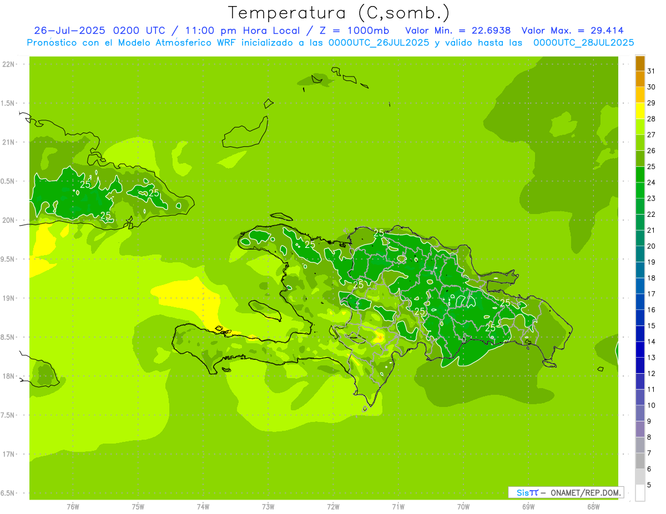The image size is (666, 514).
Task: Select the 'Valor Max. = 29.414' value
Action: [573, 30]
